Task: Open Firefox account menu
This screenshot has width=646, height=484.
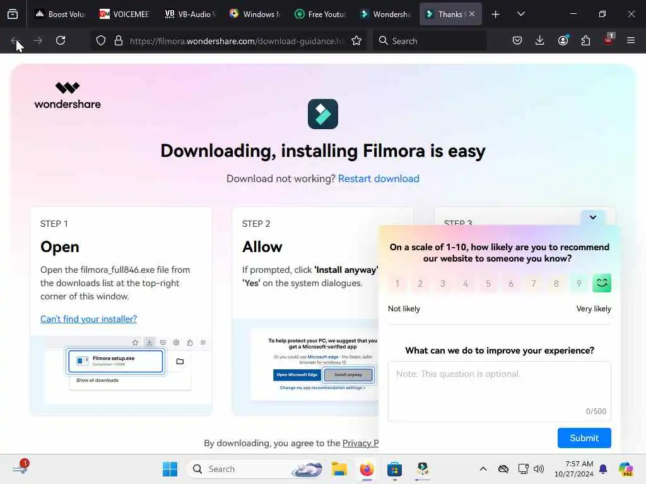Action: coord(563,40)
